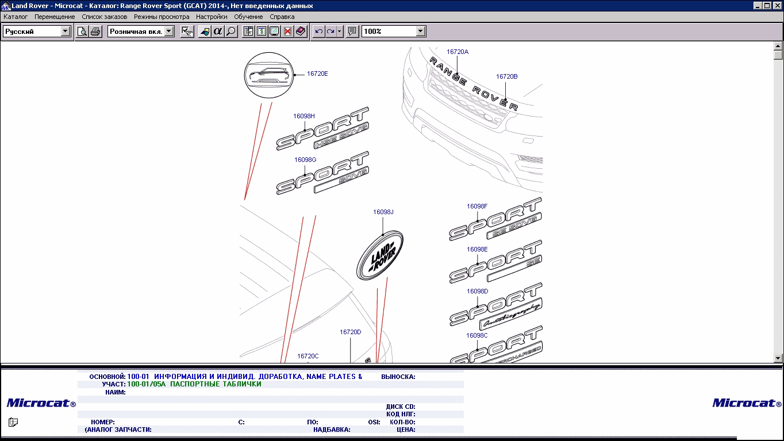Click the printer icon in toolbar
The width and height of the screenshot is (784, 441).
tap(95, 32)
